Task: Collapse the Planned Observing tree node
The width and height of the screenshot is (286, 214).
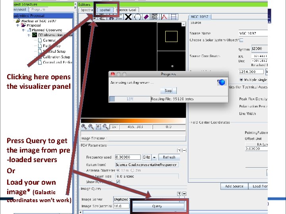Action: coord(23,30)
